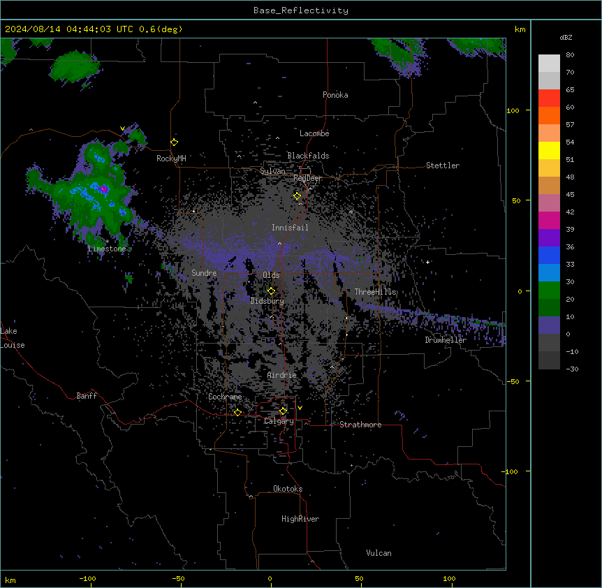The height and width of the screenshot is (588, 602).
Task: Click the legend value -30
Action: 572,369
